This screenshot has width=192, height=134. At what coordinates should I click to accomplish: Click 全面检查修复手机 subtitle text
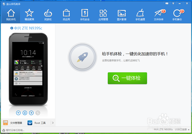coord(121,60)
